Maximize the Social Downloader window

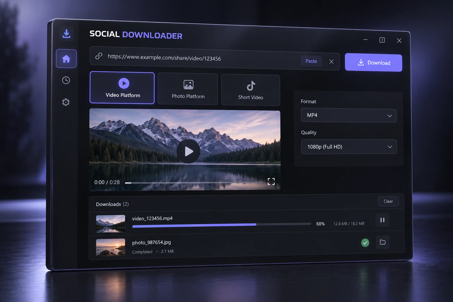tap(382, 40)
